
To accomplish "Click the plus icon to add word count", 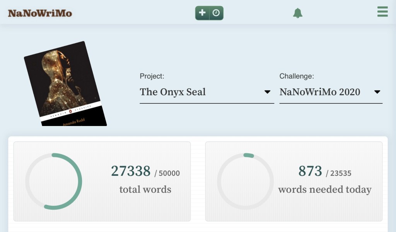I will coord(202,13).
